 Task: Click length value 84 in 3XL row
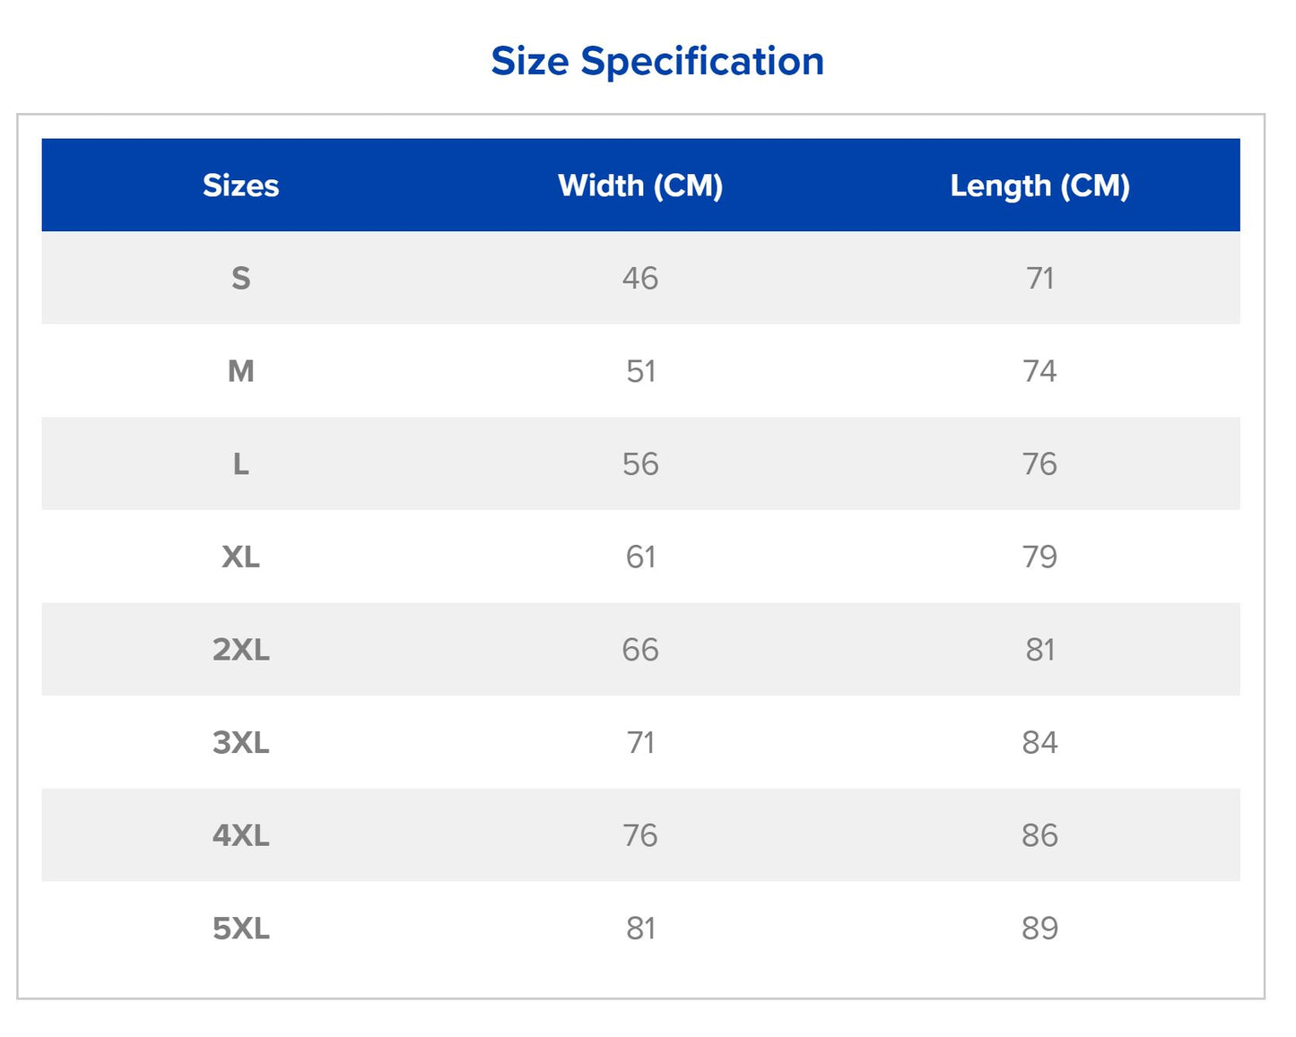pos(1039,743)
